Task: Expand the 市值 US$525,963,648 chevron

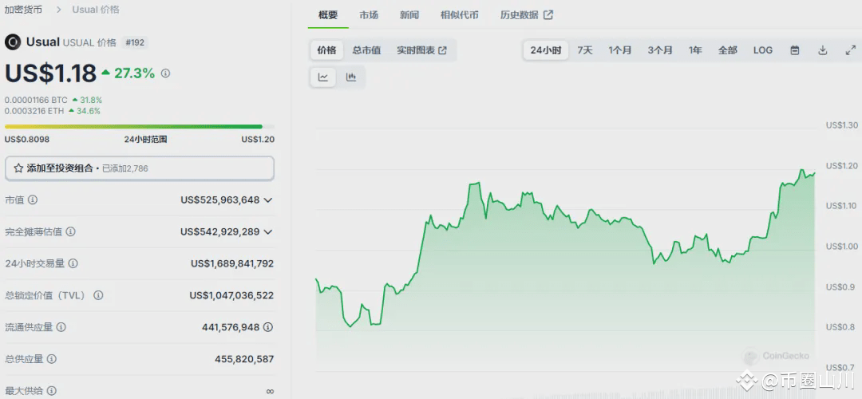Action: (x=267, y=200)
